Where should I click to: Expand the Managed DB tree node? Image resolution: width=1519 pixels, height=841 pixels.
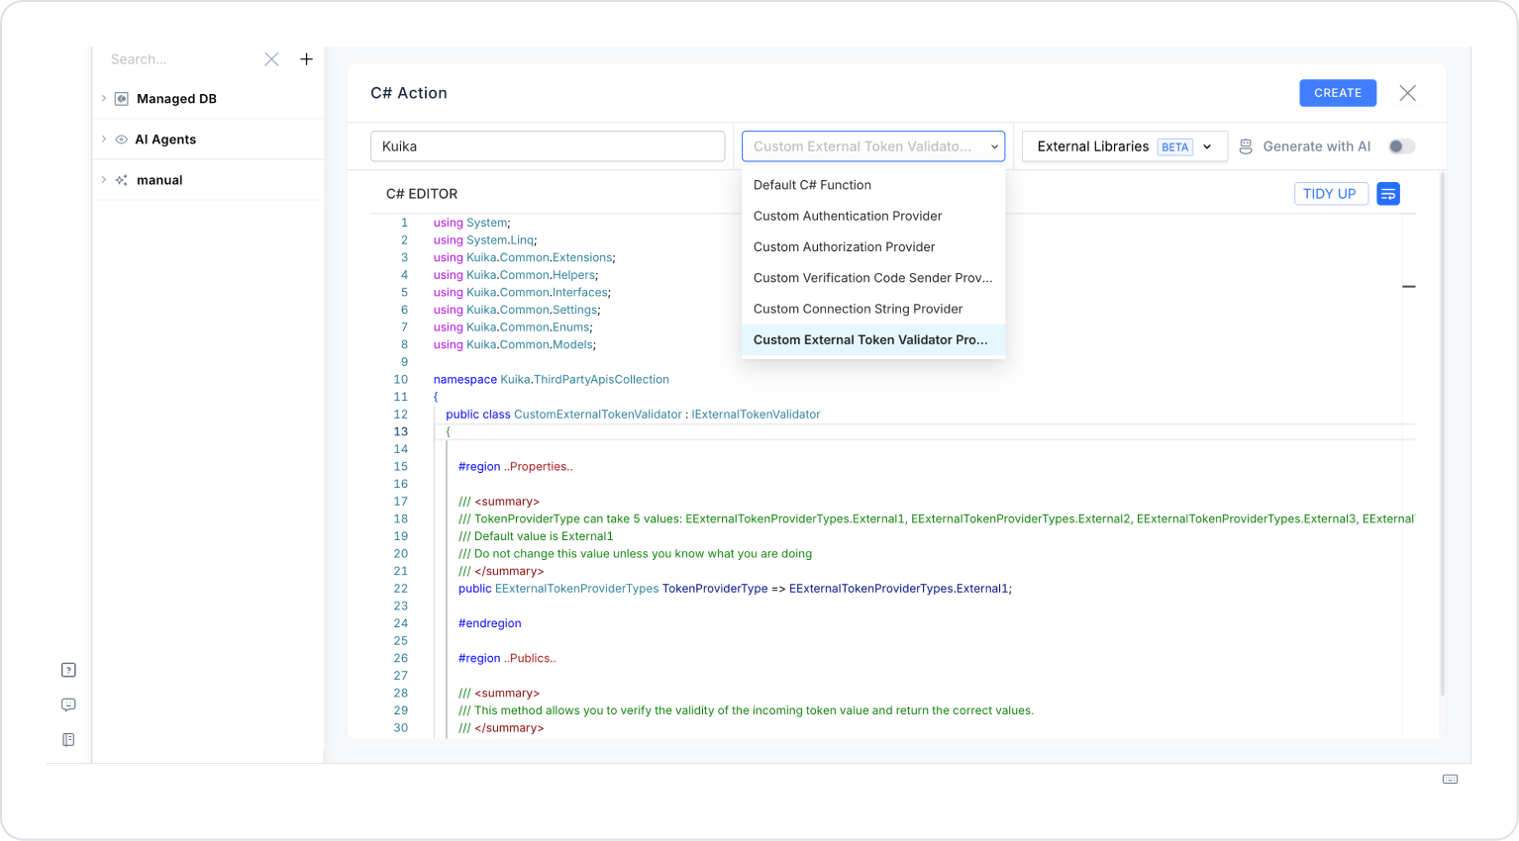104,99
